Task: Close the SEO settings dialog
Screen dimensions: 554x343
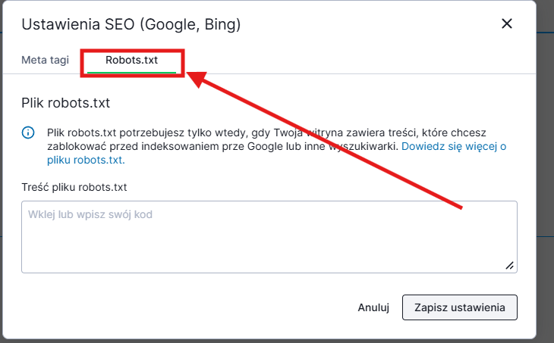Action: [x=508, y=24]
